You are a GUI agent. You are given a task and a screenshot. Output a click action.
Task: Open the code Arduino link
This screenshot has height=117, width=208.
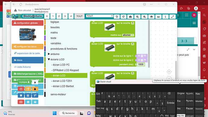pos(22,67)
